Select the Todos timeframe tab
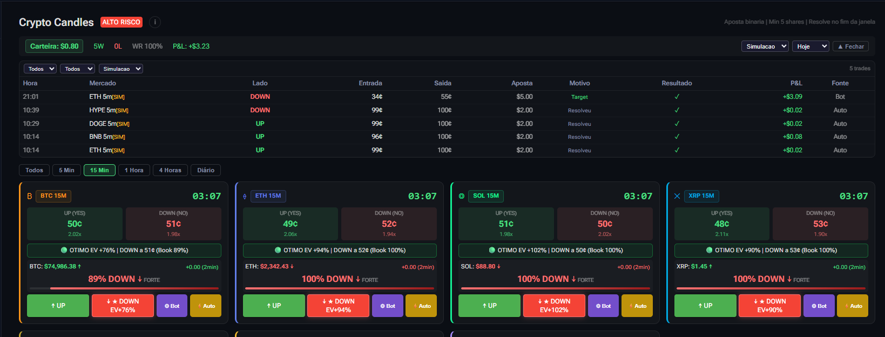The image size is (885, 337). click(35, 170)
